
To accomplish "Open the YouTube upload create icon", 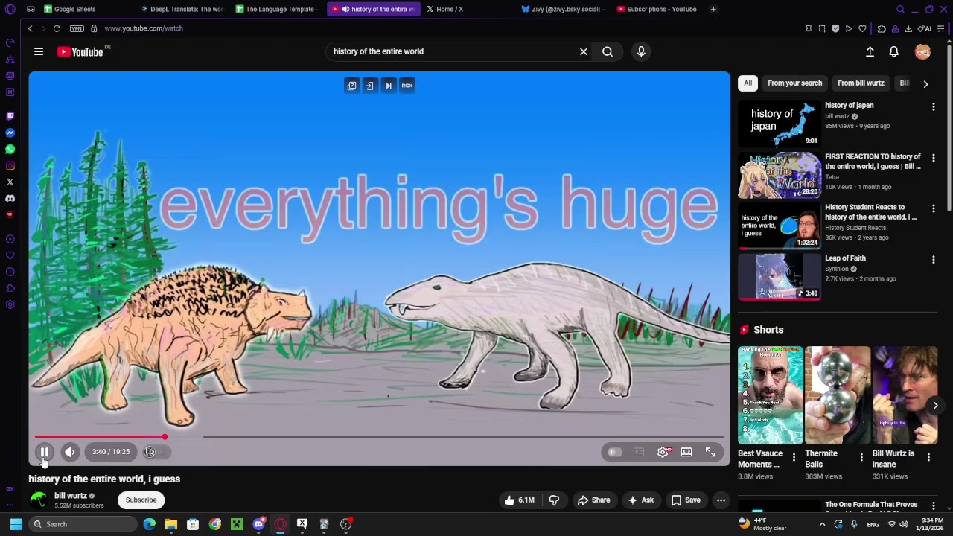I will 870,51.
